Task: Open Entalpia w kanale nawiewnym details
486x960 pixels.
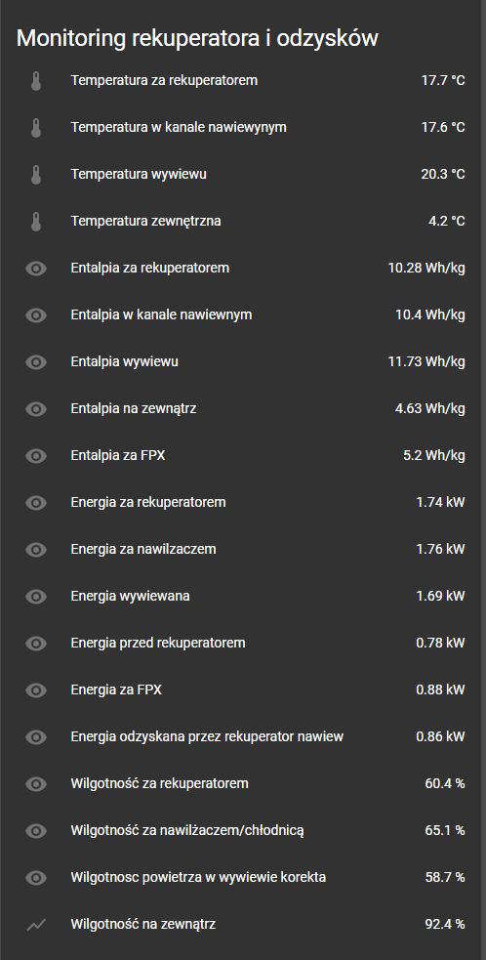Action: point(243,314)
